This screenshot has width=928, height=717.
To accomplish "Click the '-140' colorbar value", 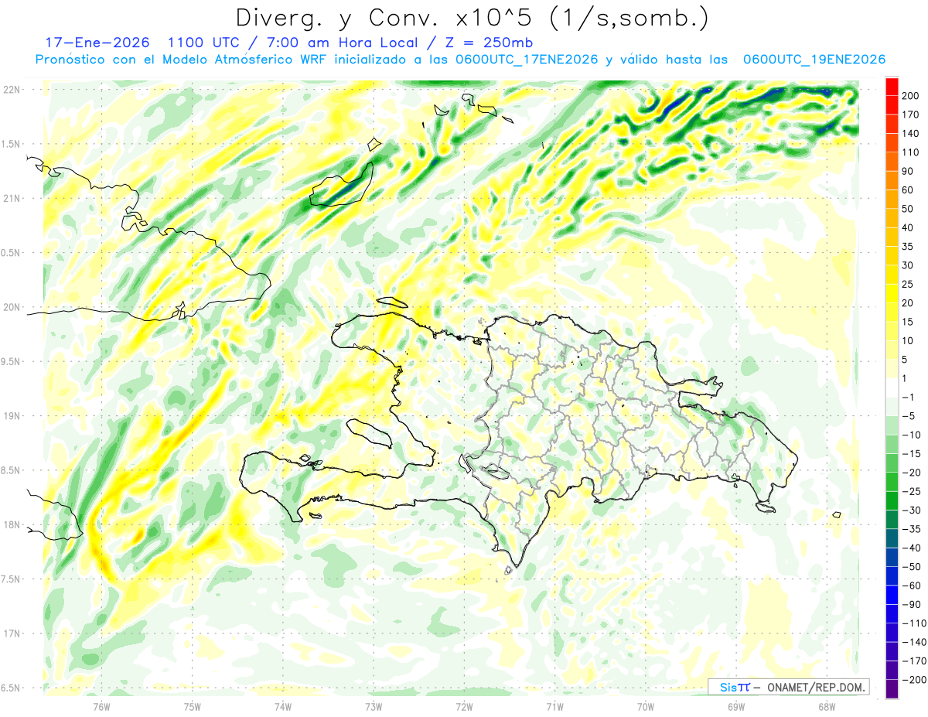I will [915, 643].
